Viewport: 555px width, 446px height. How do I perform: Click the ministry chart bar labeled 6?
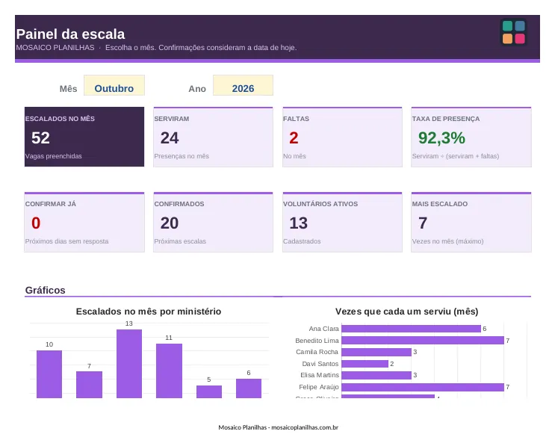click(x=249, y=388)
